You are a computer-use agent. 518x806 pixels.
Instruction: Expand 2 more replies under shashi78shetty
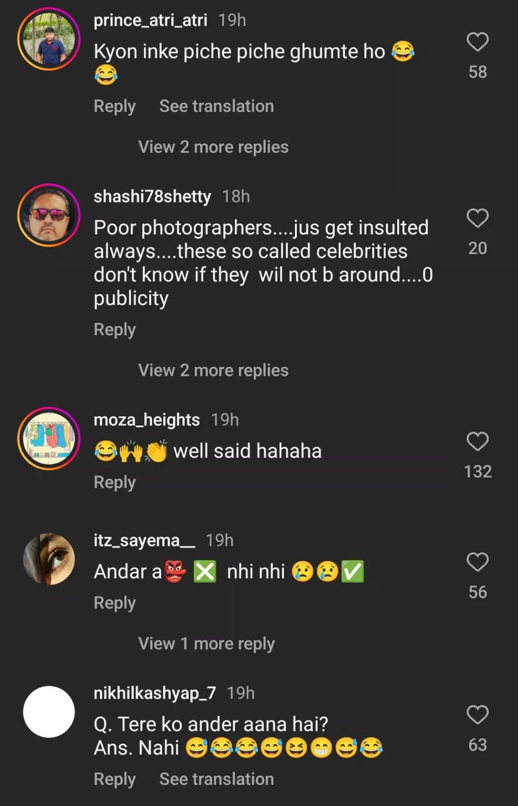click(213, 370)
